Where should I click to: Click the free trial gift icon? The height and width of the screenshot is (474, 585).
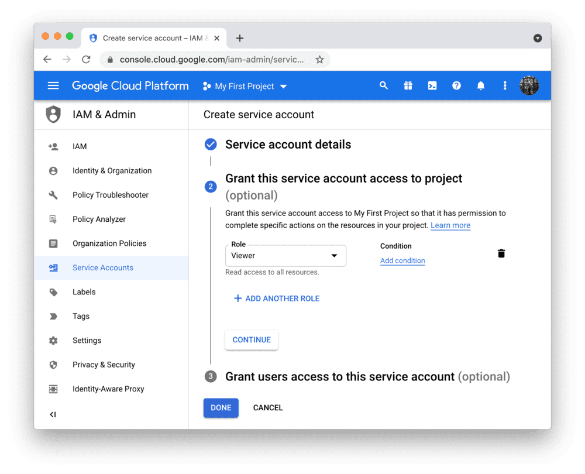click(408, 85)
